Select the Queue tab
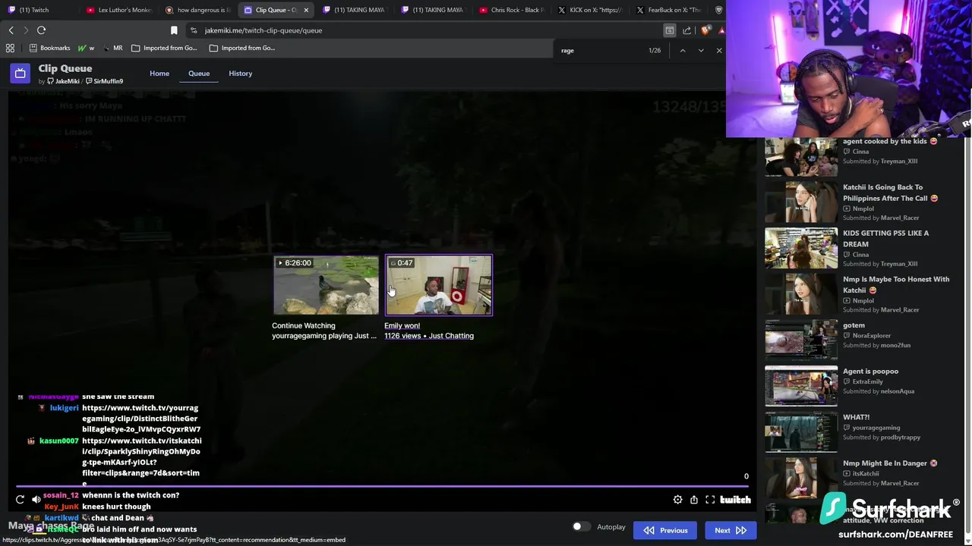Screen dimensions: 972x546 click(x=199, y=74)
